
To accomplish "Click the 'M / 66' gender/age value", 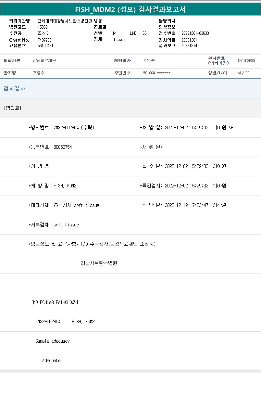I will tap(243, 73).
